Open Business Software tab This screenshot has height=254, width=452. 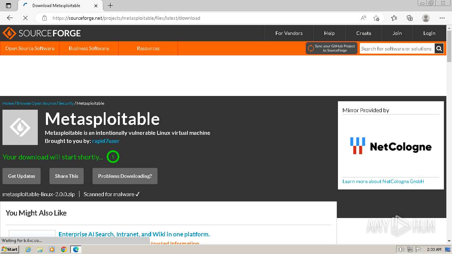[89, 48]
